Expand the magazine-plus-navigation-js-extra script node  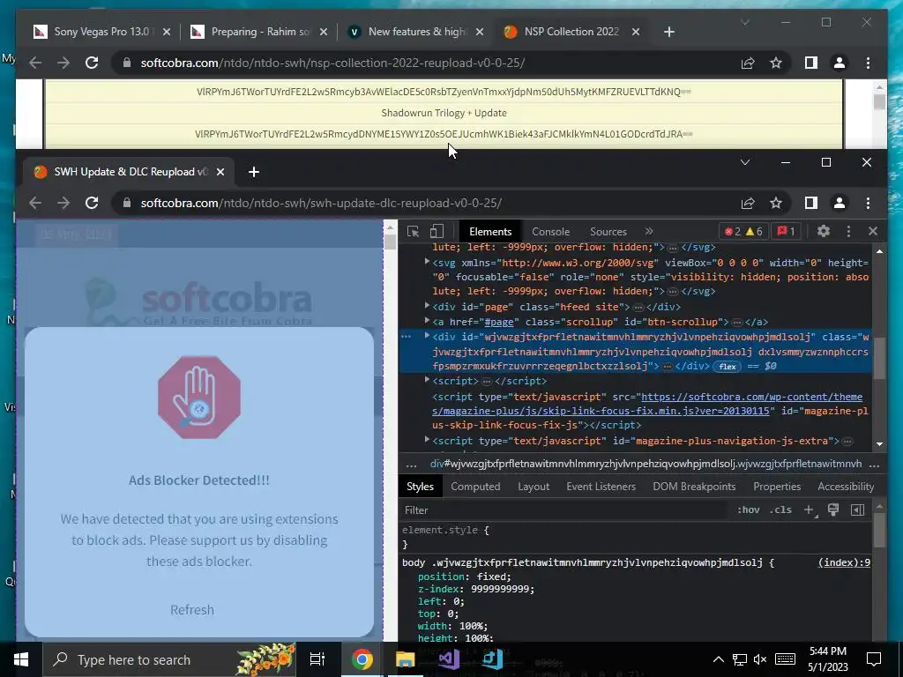[x=427, y=439]
